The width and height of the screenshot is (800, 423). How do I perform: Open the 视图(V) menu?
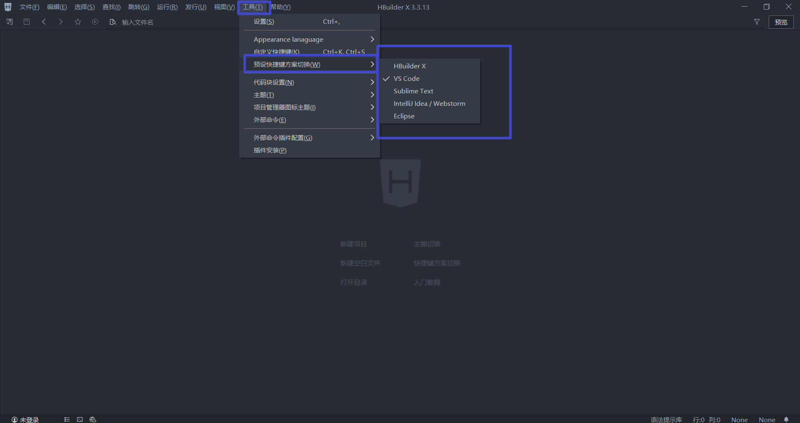(x=224, y=7)
